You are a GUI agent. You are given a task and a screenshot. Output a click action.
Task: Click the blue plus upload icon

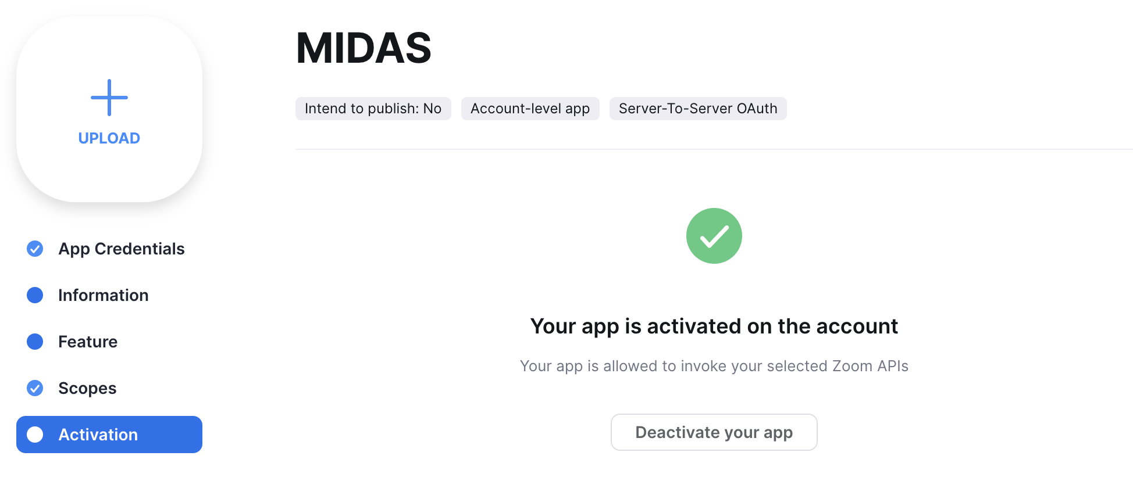[109, 98]
